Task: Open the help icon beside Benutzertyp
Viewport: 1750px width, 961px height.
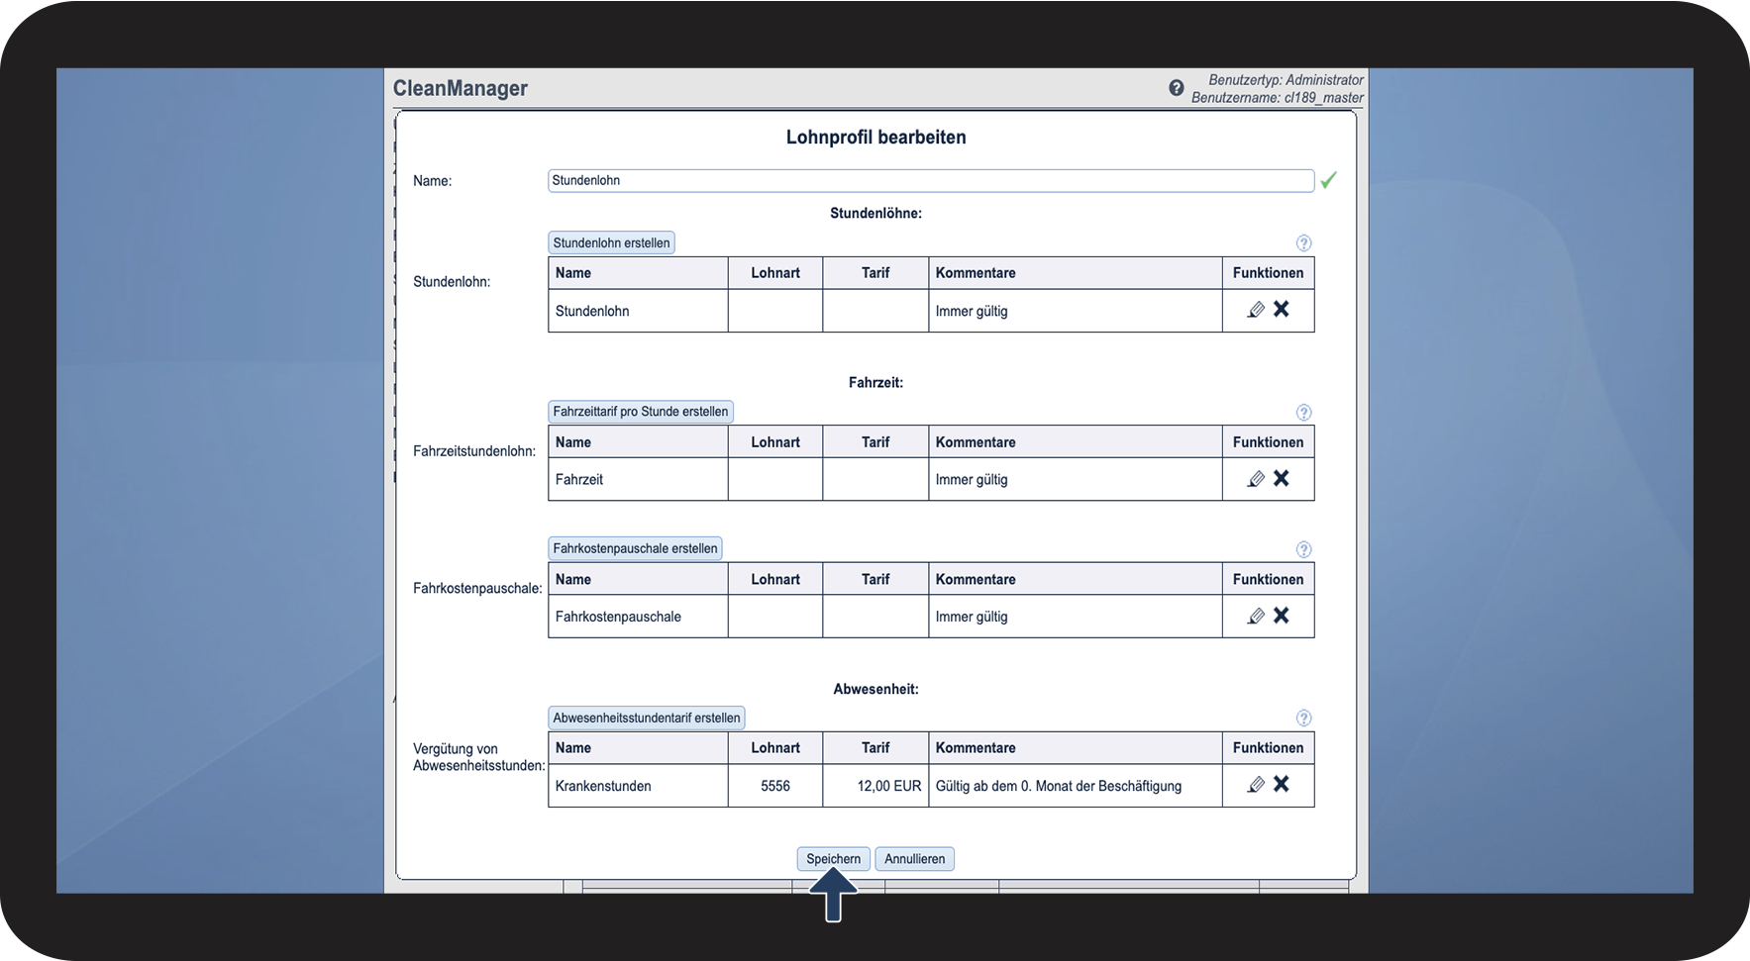Action: tap(1176, 88)
